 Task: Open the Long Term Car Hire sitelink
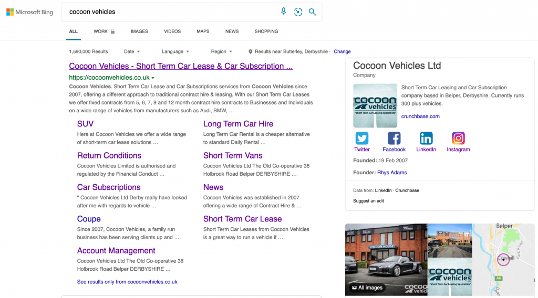pyautogui.click(x=238, y=124)
